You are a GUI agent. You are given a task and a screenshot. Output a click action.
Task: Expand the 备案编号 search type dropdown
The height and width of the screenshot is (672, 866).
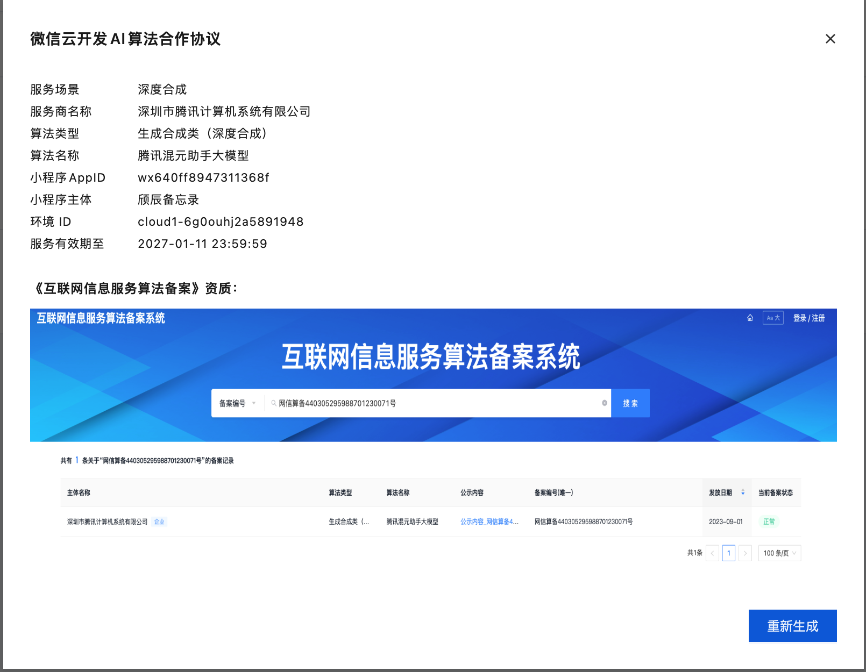[x=237, y=403]
